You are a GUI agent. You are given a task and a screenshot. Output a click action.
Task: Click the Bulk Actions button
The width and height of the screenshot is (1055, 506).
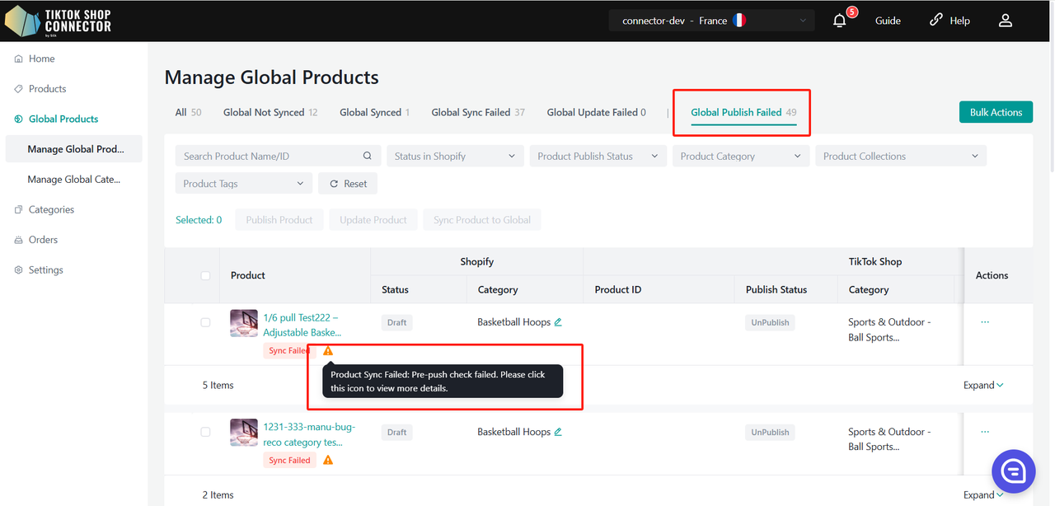995,112
